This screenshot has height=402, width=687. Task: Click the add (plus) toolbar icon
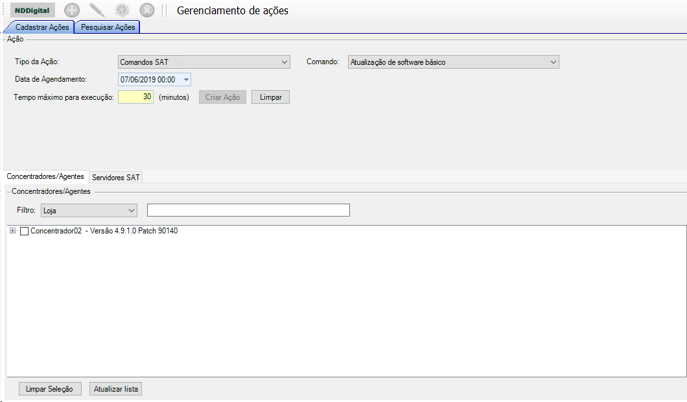click(72, 10)
